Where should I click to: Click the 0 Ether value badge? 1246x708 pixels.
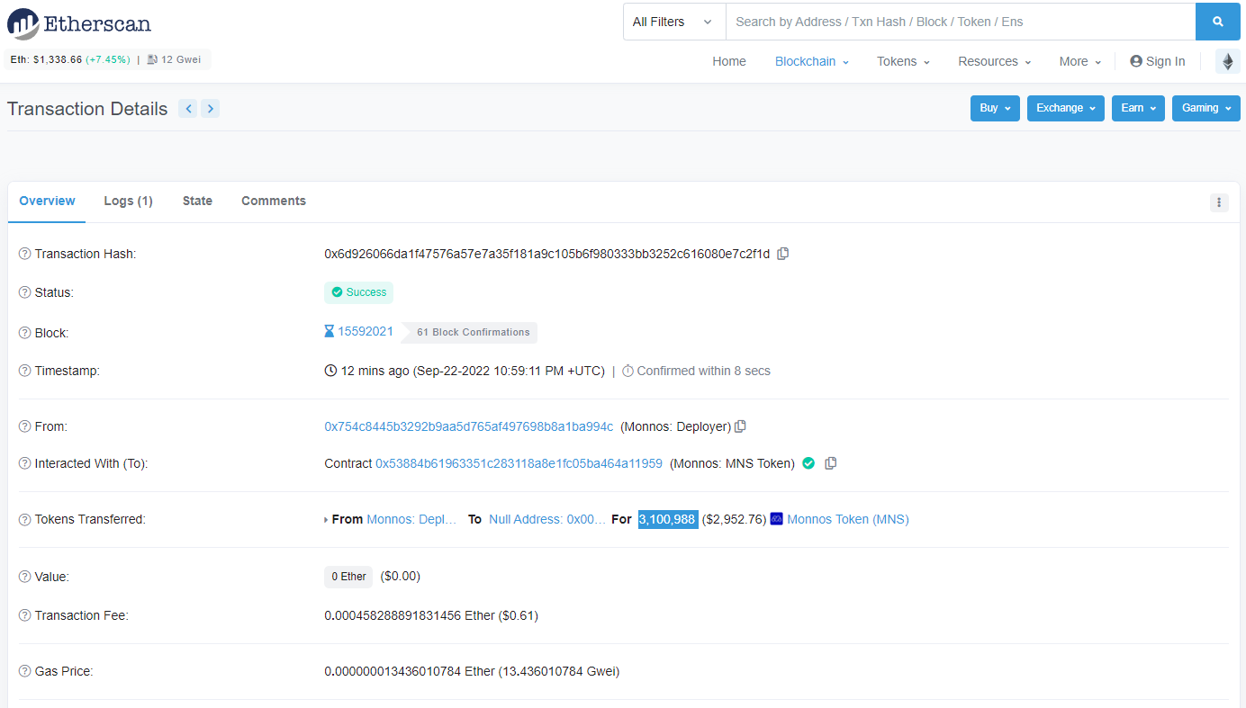click(348, 577)
